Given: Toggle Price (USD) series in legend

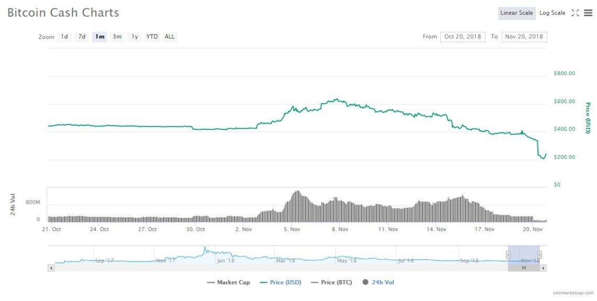Looking at the screenshot, I should point(281,282).
